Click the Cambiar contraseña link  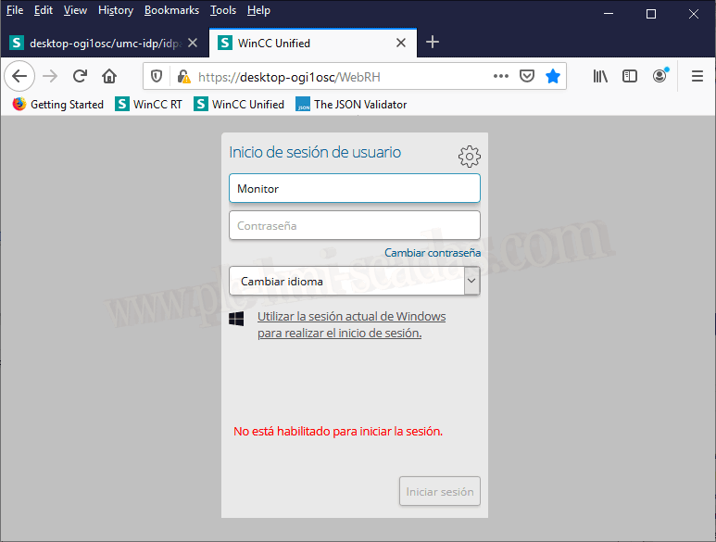433,253
